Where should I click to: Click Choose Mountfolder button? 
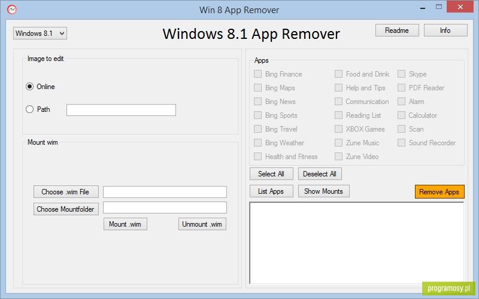click(x=66, y=209)
